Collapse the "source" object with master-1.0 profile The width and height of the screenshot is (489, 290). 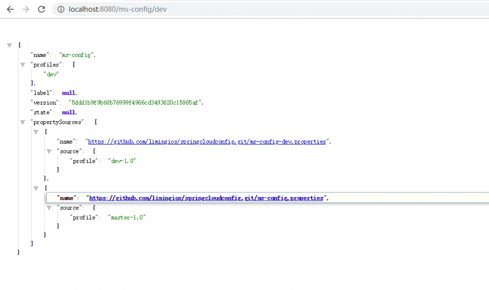point(49,208)
